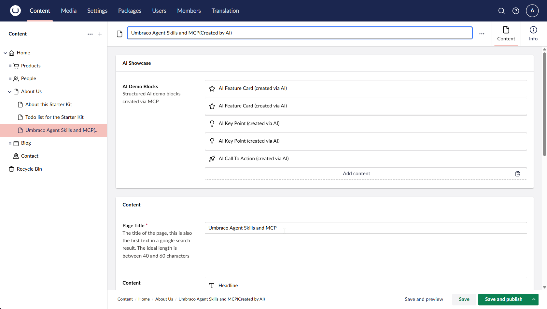Open the Members section
This screenshot has width=547, height=309.
tap(189, 11)
